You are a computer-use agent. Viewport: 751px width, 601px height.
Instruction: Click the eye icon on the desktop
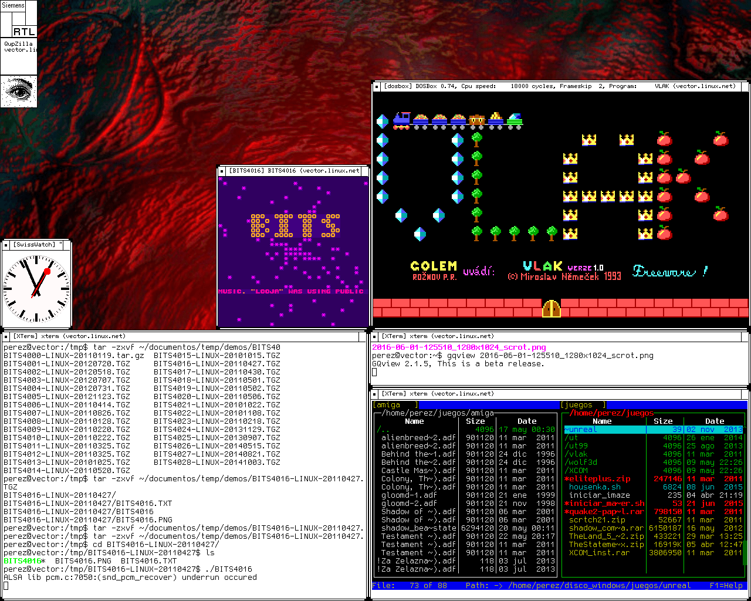(x=18, y=91)
